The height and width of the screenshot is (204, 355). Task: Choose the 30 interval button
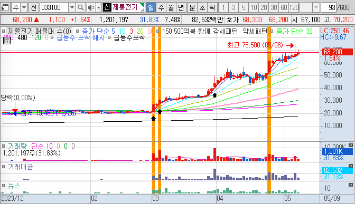point(274,8)
